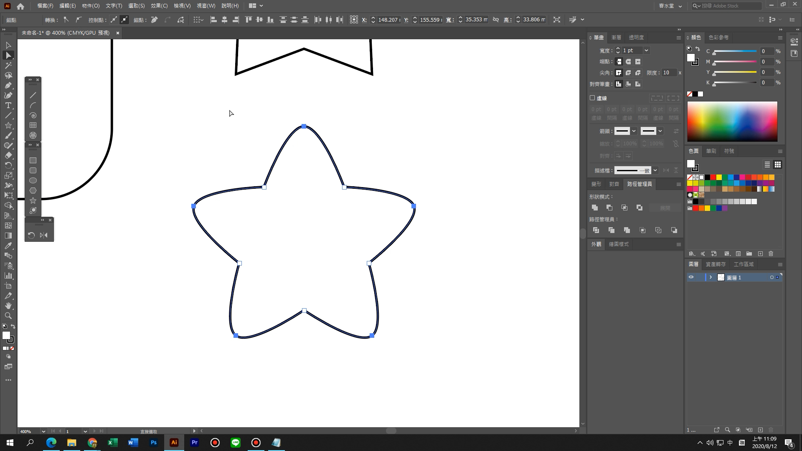Hide layer 圖層 1 with eye icon

tap(691, 277)
